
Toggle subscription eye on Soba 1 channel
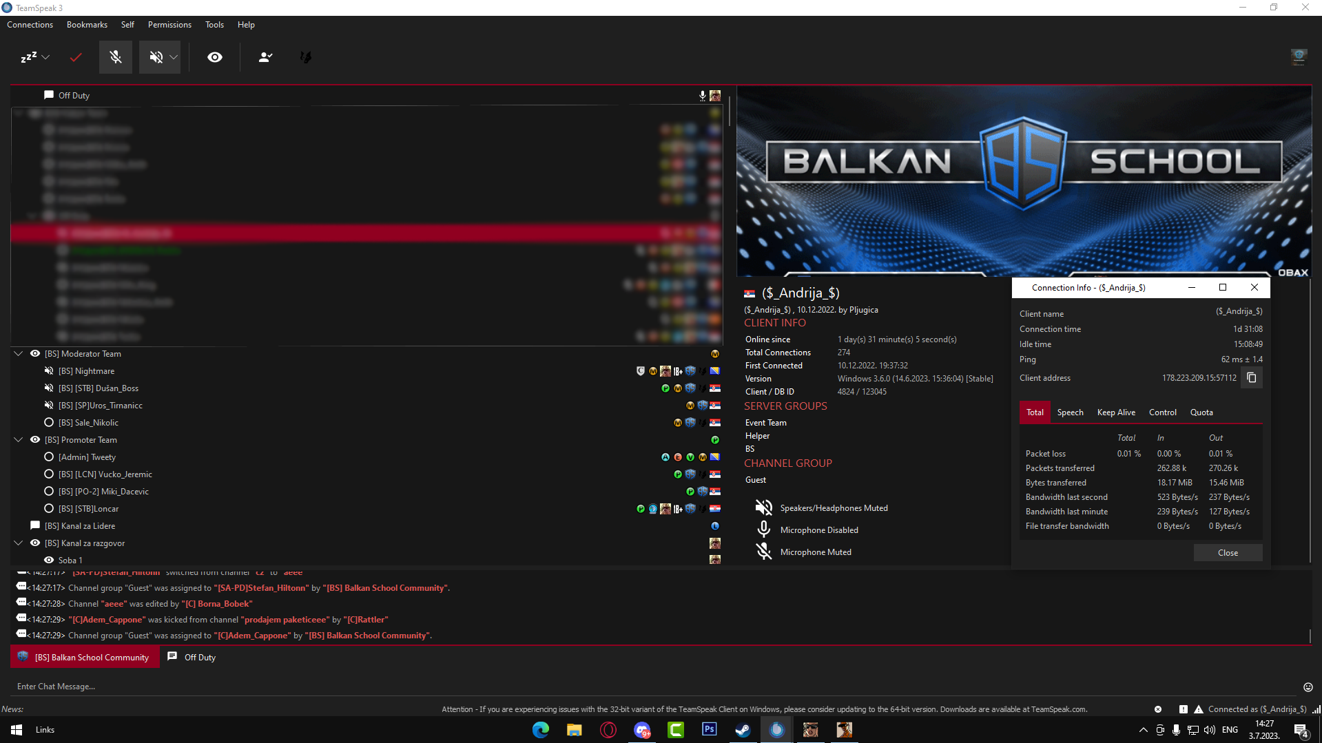[x=49, y=561]
